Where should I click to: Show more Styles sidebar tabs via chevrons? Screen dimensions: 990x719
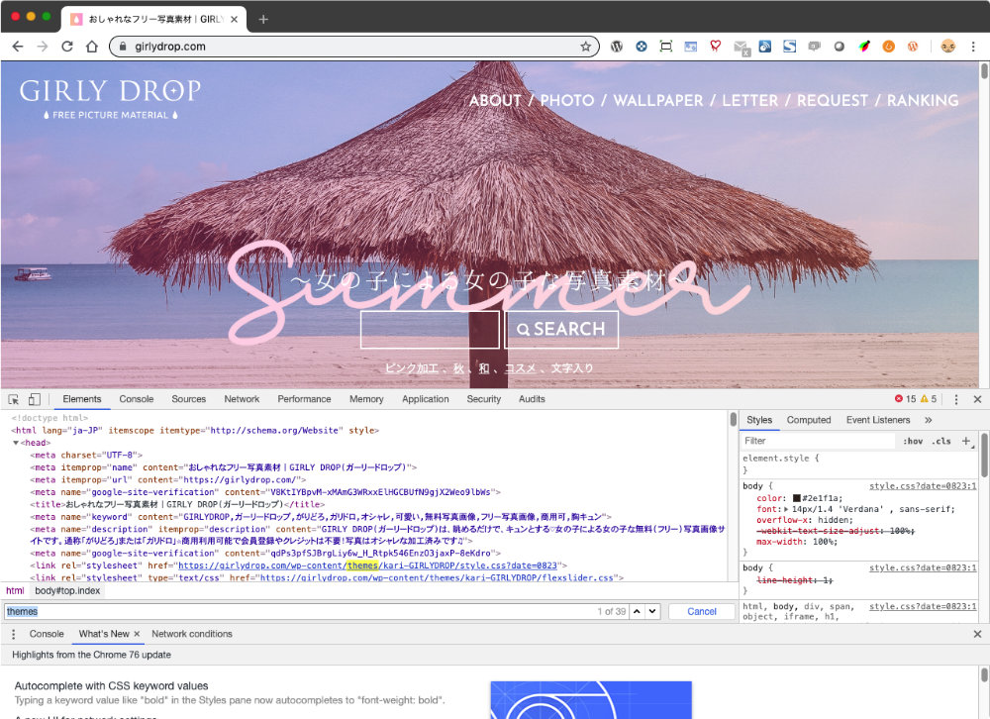(929, 420)
